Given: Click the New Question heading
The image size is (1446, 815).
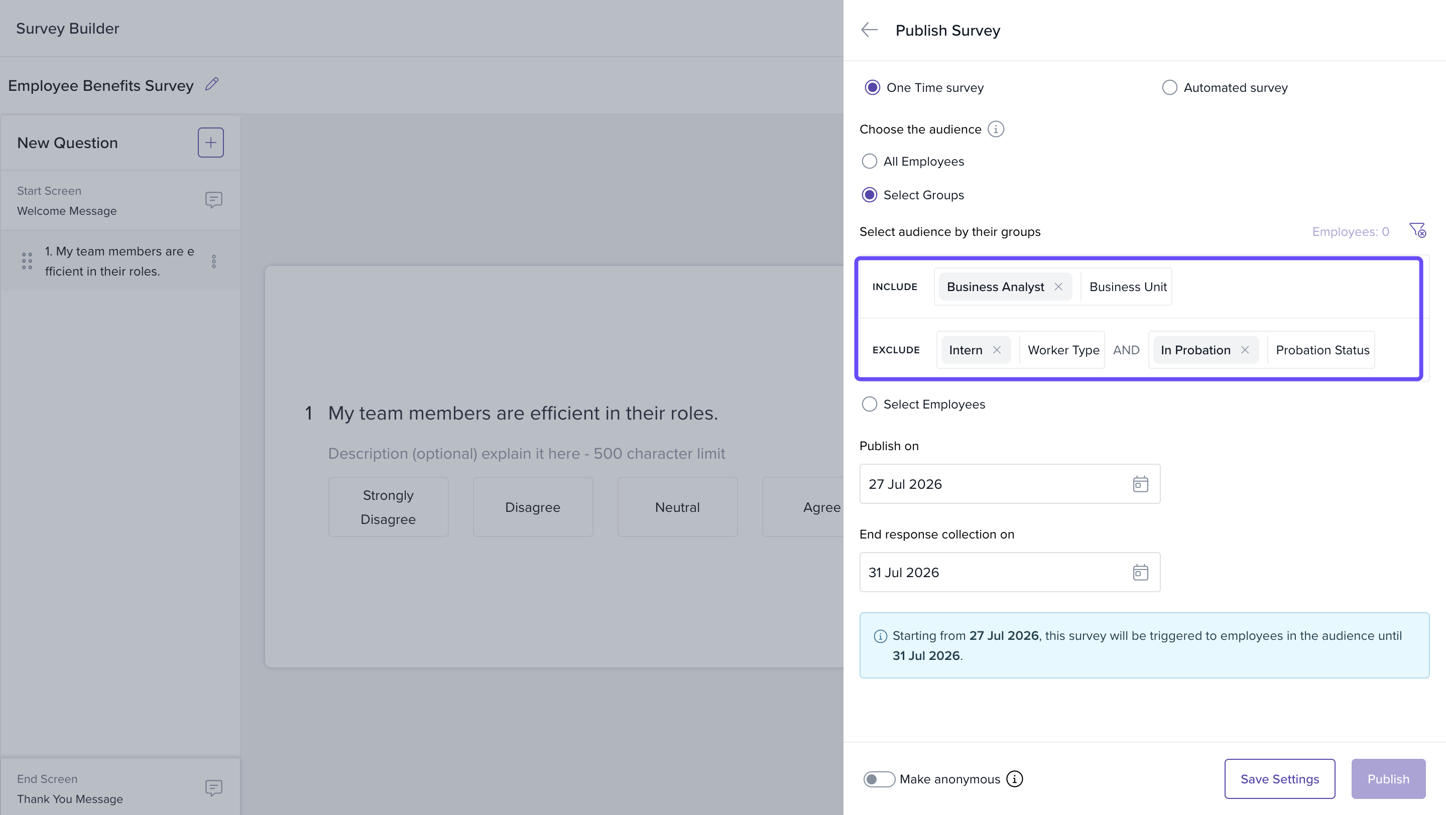Looking at the screenshot, I should pos(67,143).
